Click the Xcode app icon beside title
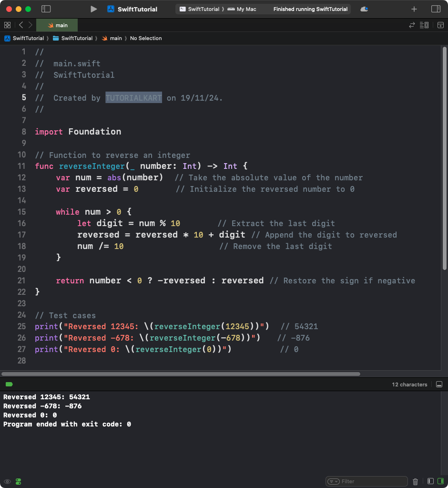Viewport: 448px width, 488px height. 111,9
